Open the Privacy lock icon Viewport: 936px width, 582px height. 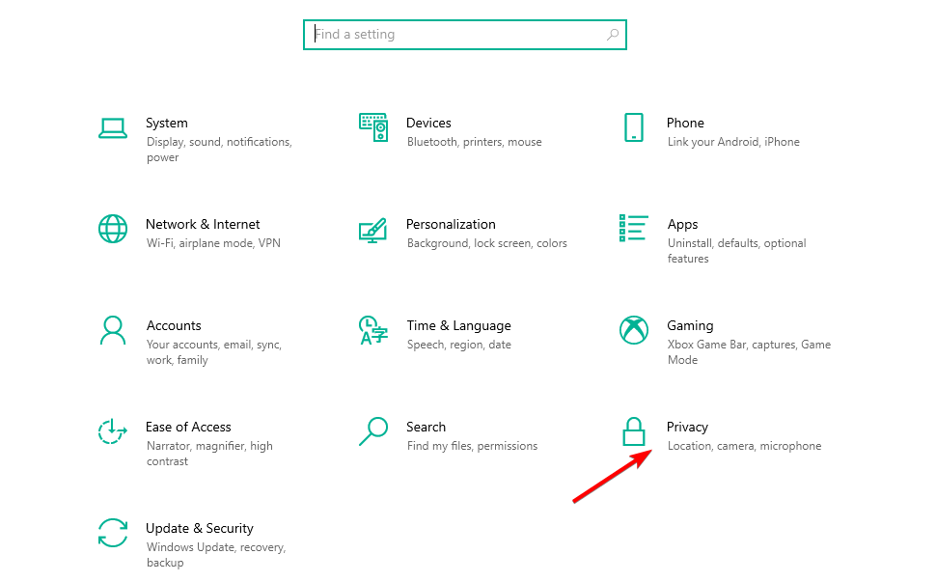(x=633, y=431)
